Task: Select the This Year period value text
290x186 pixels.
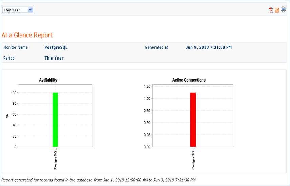Action: (x=54, y=58)
